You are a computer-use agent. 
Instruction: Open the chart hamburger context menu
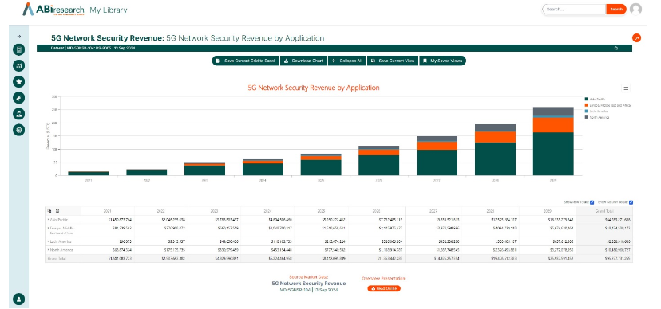[x=626, y=88]
